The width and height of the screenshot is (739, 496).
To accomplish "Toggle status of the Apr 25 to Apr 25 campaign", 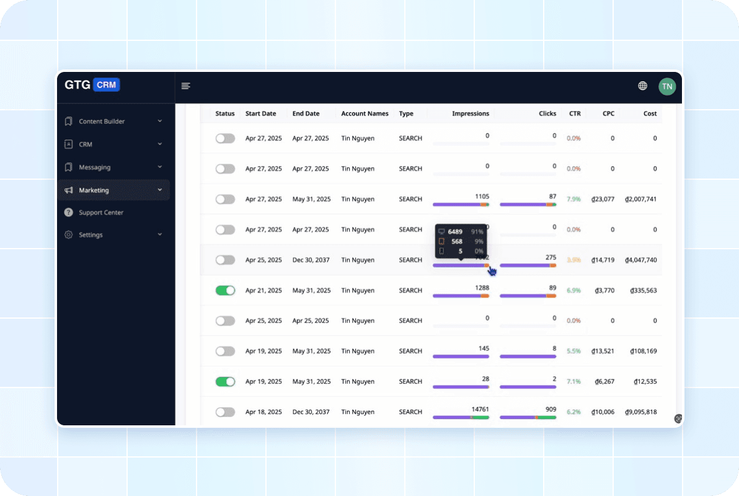I will click(x=225, y=321).
